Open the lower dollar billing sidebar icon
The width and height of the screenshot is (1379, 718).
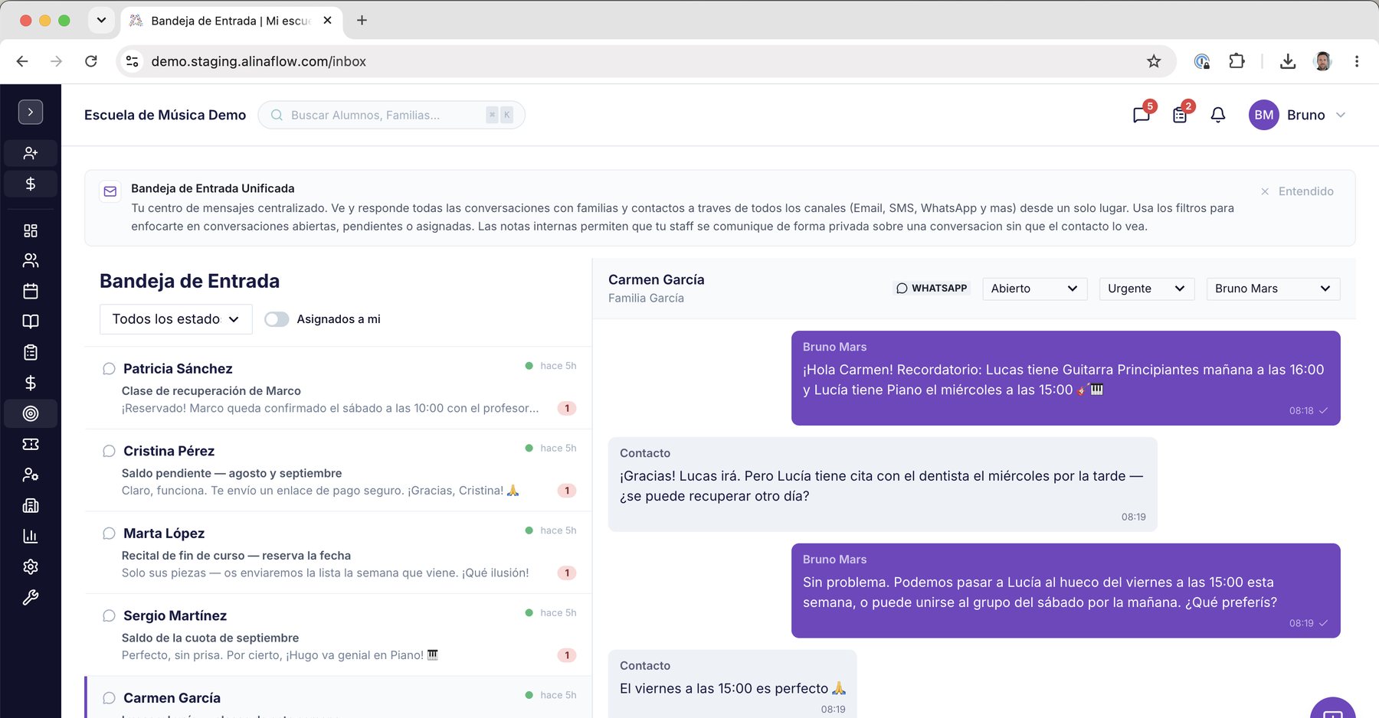(31, 383)
